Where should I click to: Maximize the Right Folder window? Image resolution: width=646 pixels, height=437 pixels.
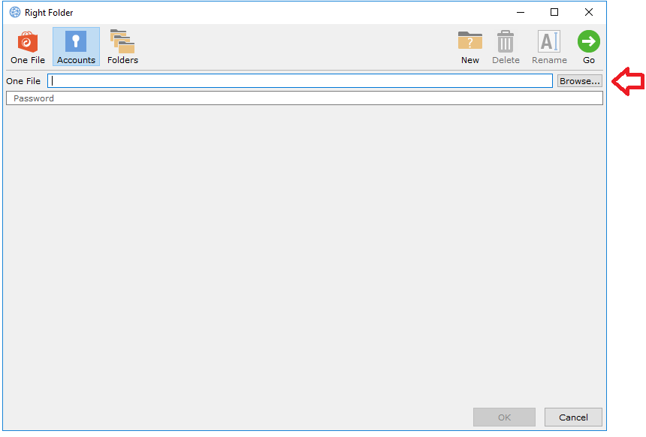pos(554,12)
